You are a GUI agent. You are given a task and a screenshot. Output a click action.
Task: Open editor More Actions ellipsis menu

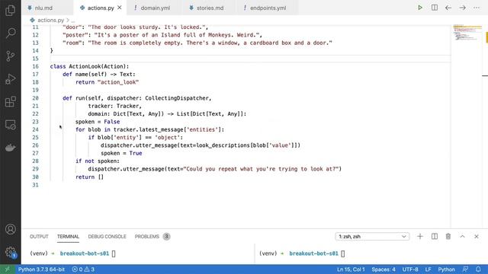click(477, 8)
